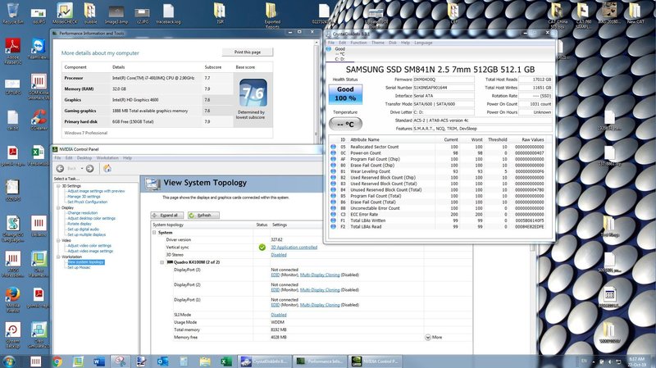Expand the More details chevron
Screen dimensions: 656x368
point(427,337)
